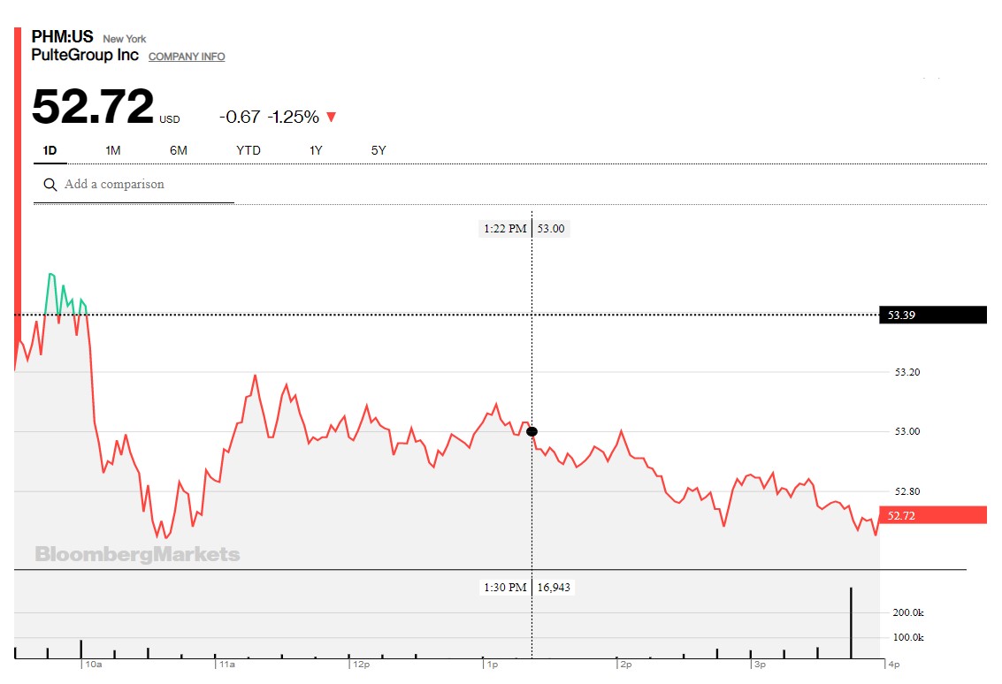This screenshot has width=1002, height=684.
Task: Click the 11a time axis marker
Action: 226,664
